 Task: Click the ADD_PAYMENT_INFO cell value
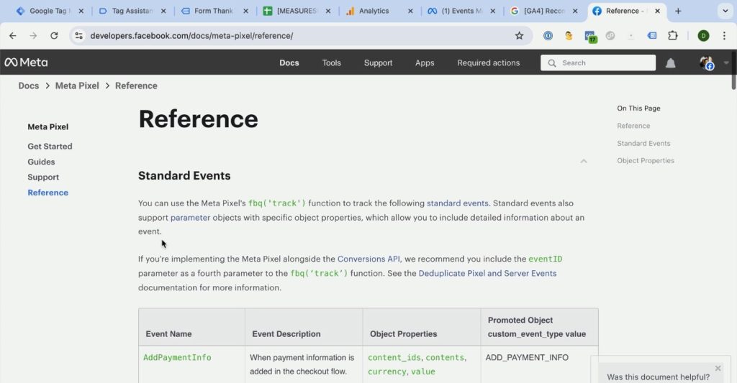tap(527, 358)
